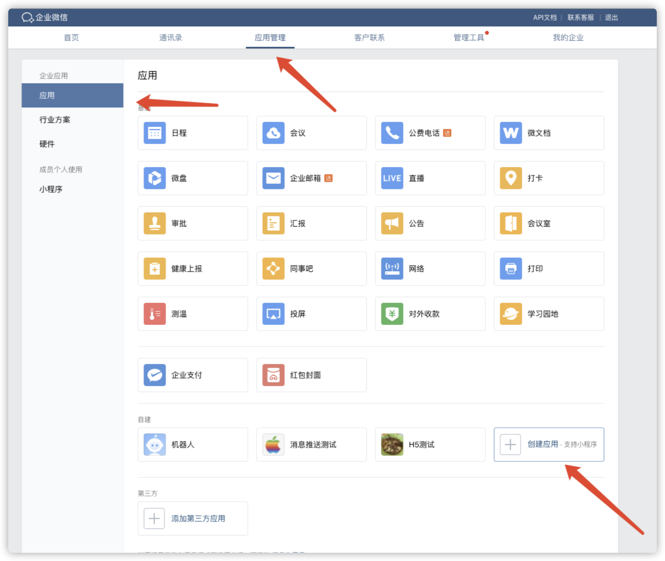Open the 会议 cloud meeting icon

click(x=273, y=133)
